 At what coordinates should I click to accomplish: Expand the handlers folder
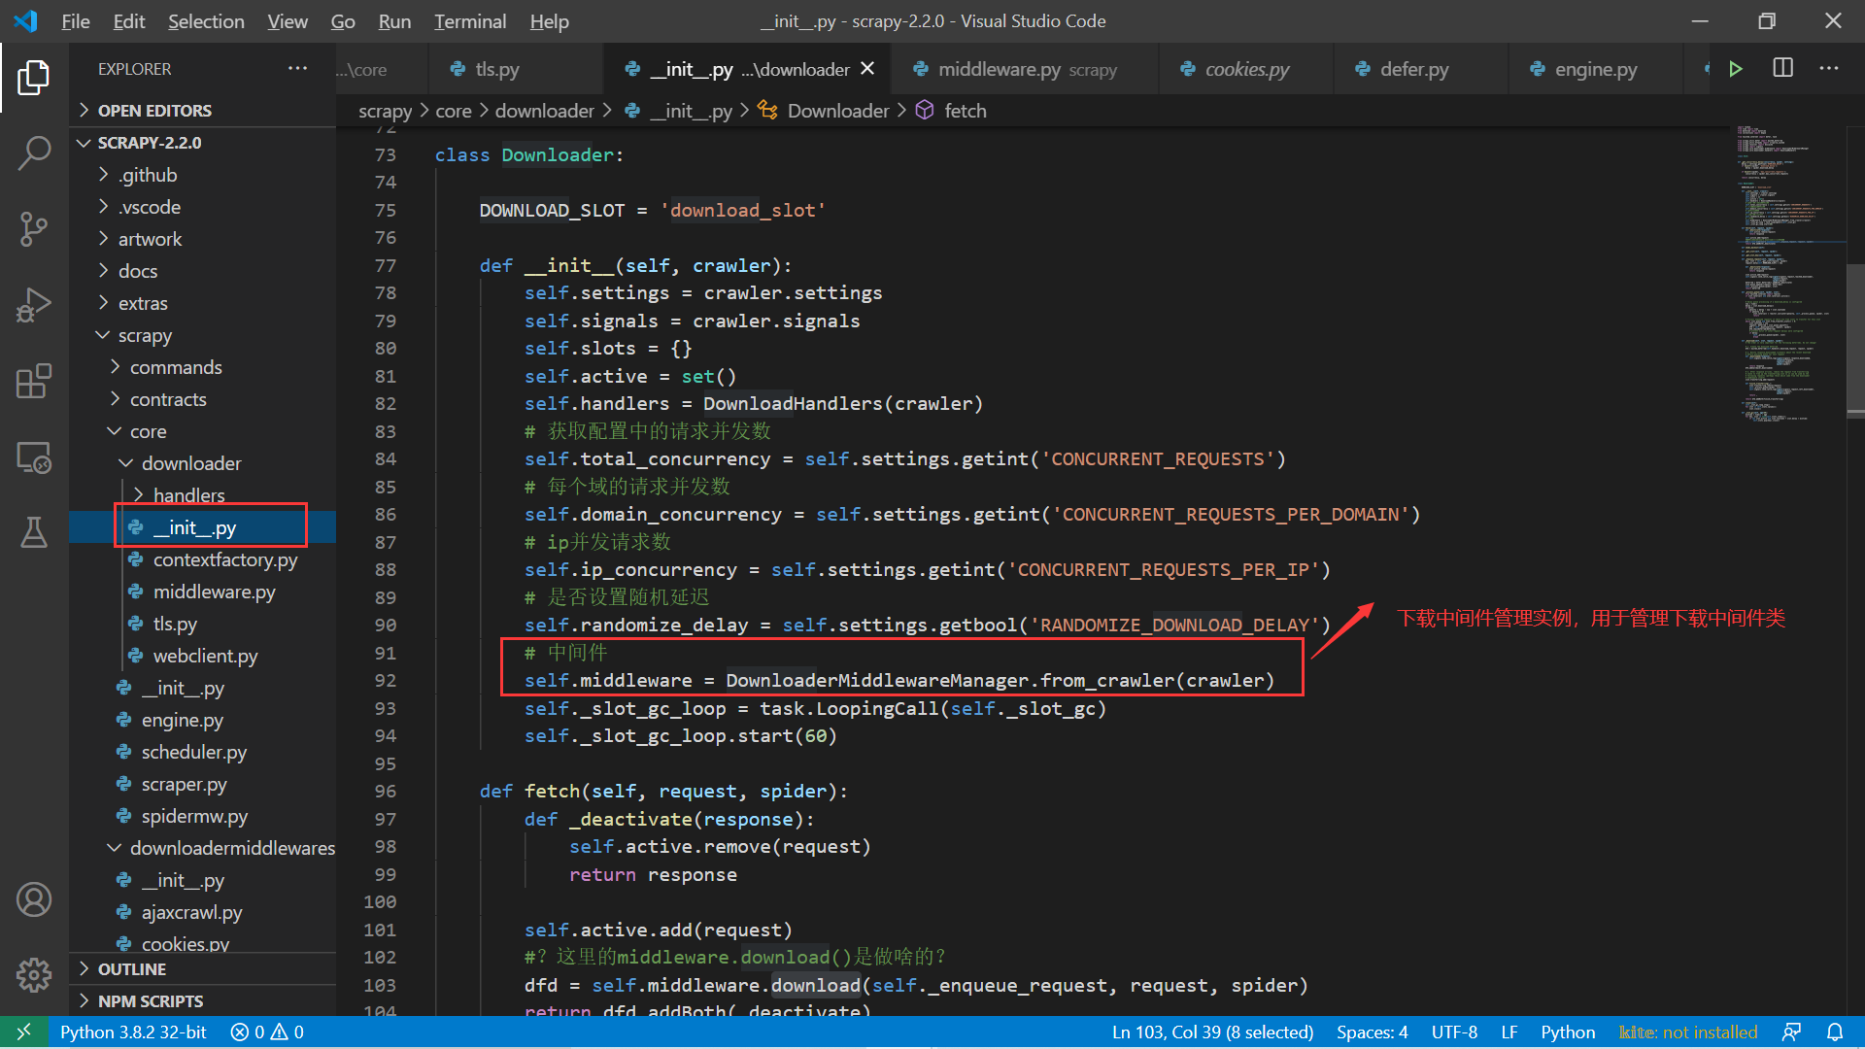click(203, 495)
